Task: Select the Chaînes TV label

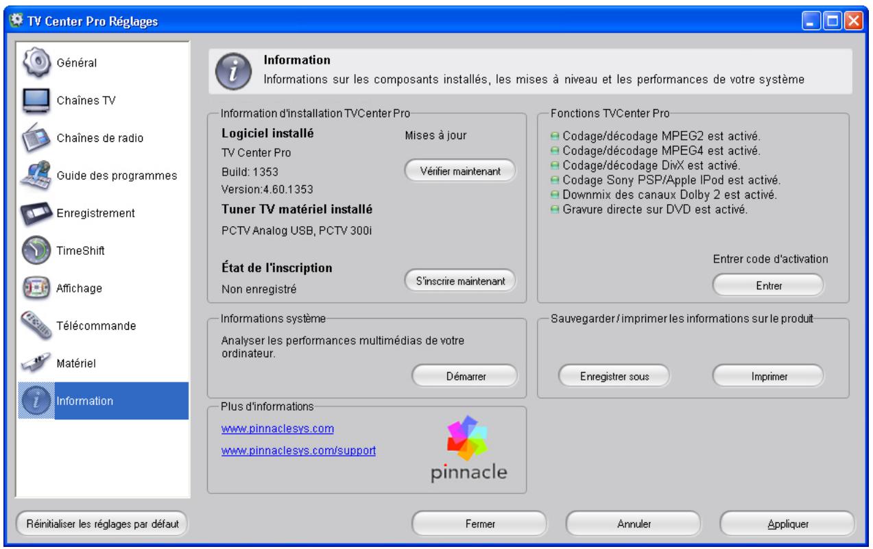Action: coord(86,101)
